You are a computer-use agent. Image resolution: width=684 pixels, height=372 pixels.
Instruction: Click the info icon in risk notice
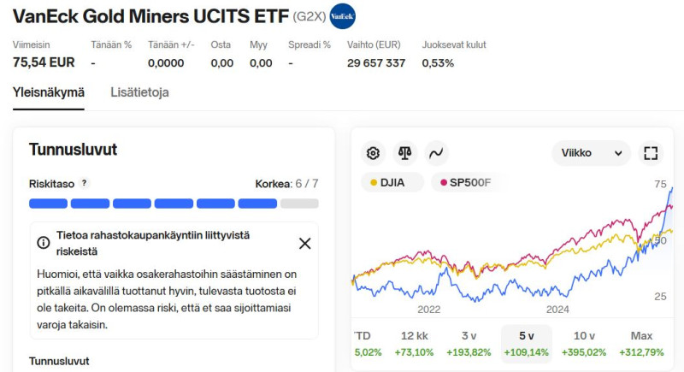point(44,244)
